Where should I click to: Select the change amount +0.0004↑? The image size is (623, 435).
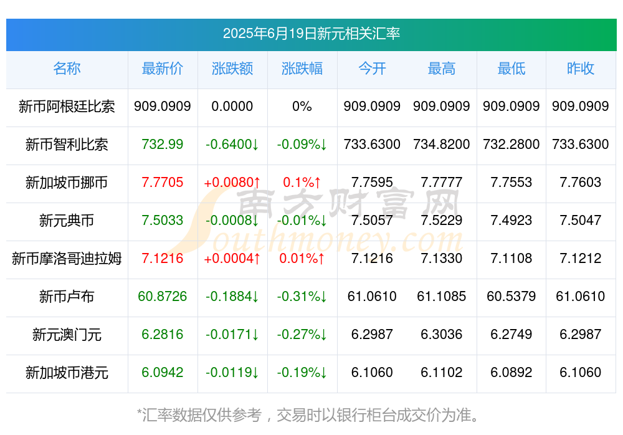point(232,258)
